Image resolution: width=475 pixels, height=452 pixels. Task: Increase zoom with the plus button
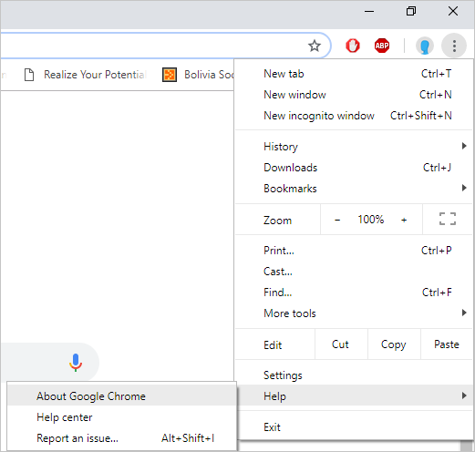[404, 220]
